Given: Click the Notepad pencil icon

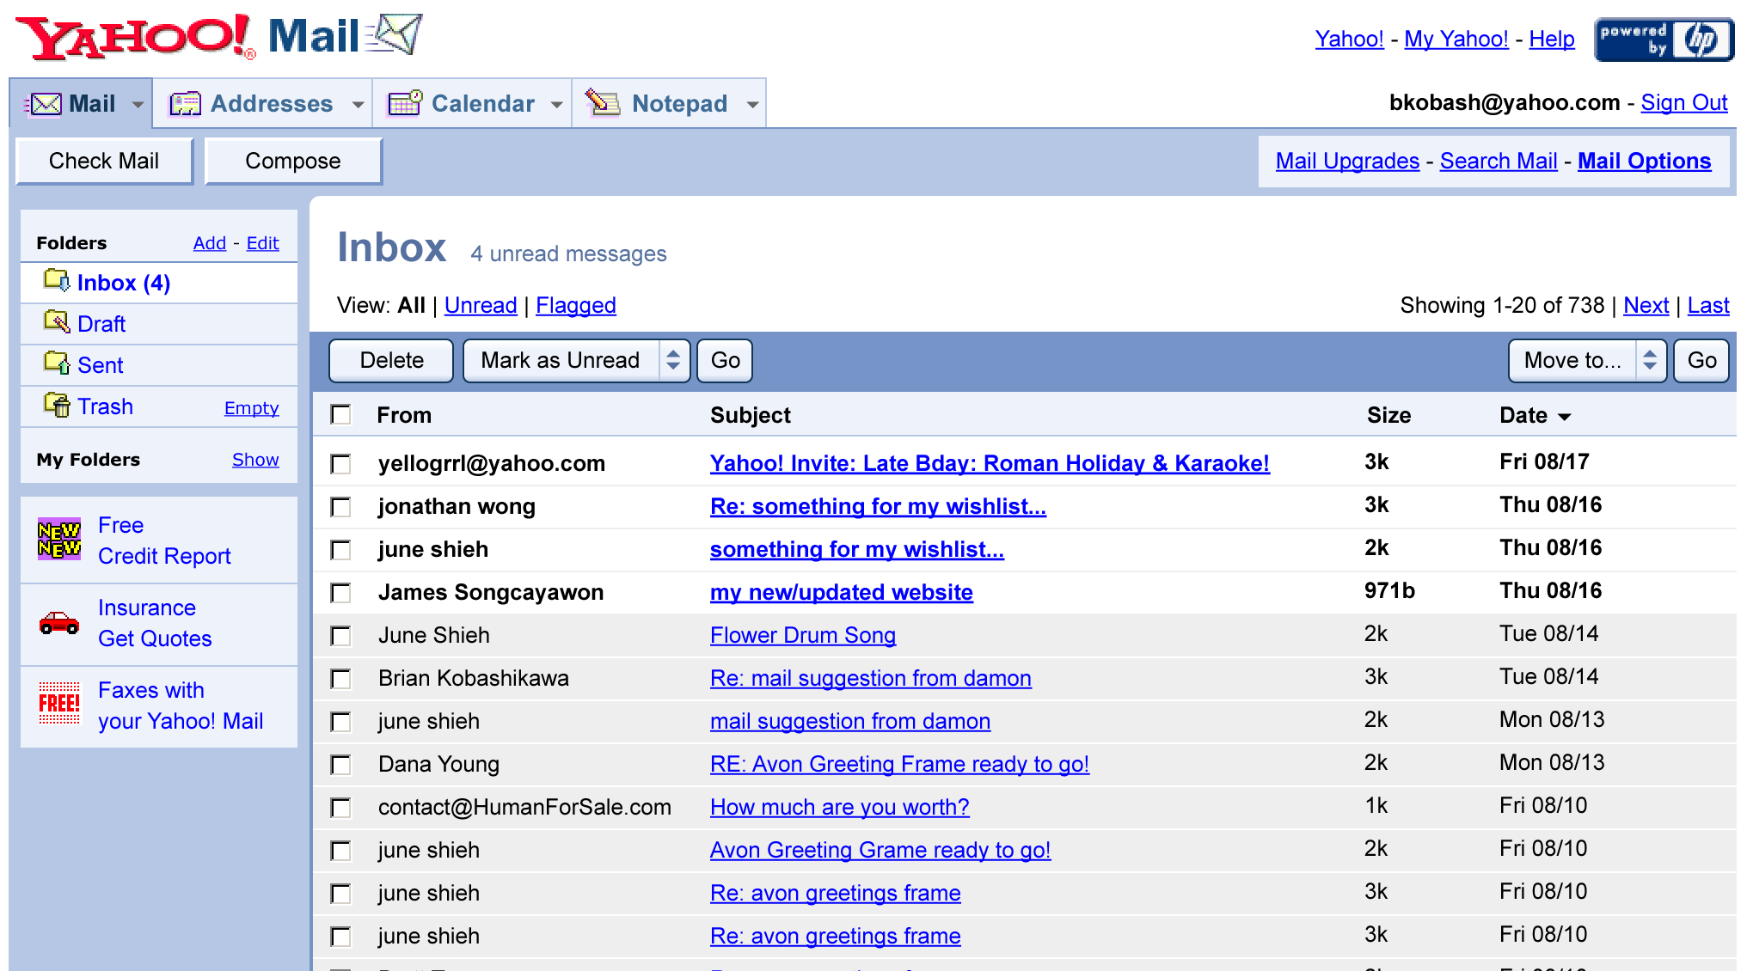Looking at the screenshot, I should click(x=603, y=102).
